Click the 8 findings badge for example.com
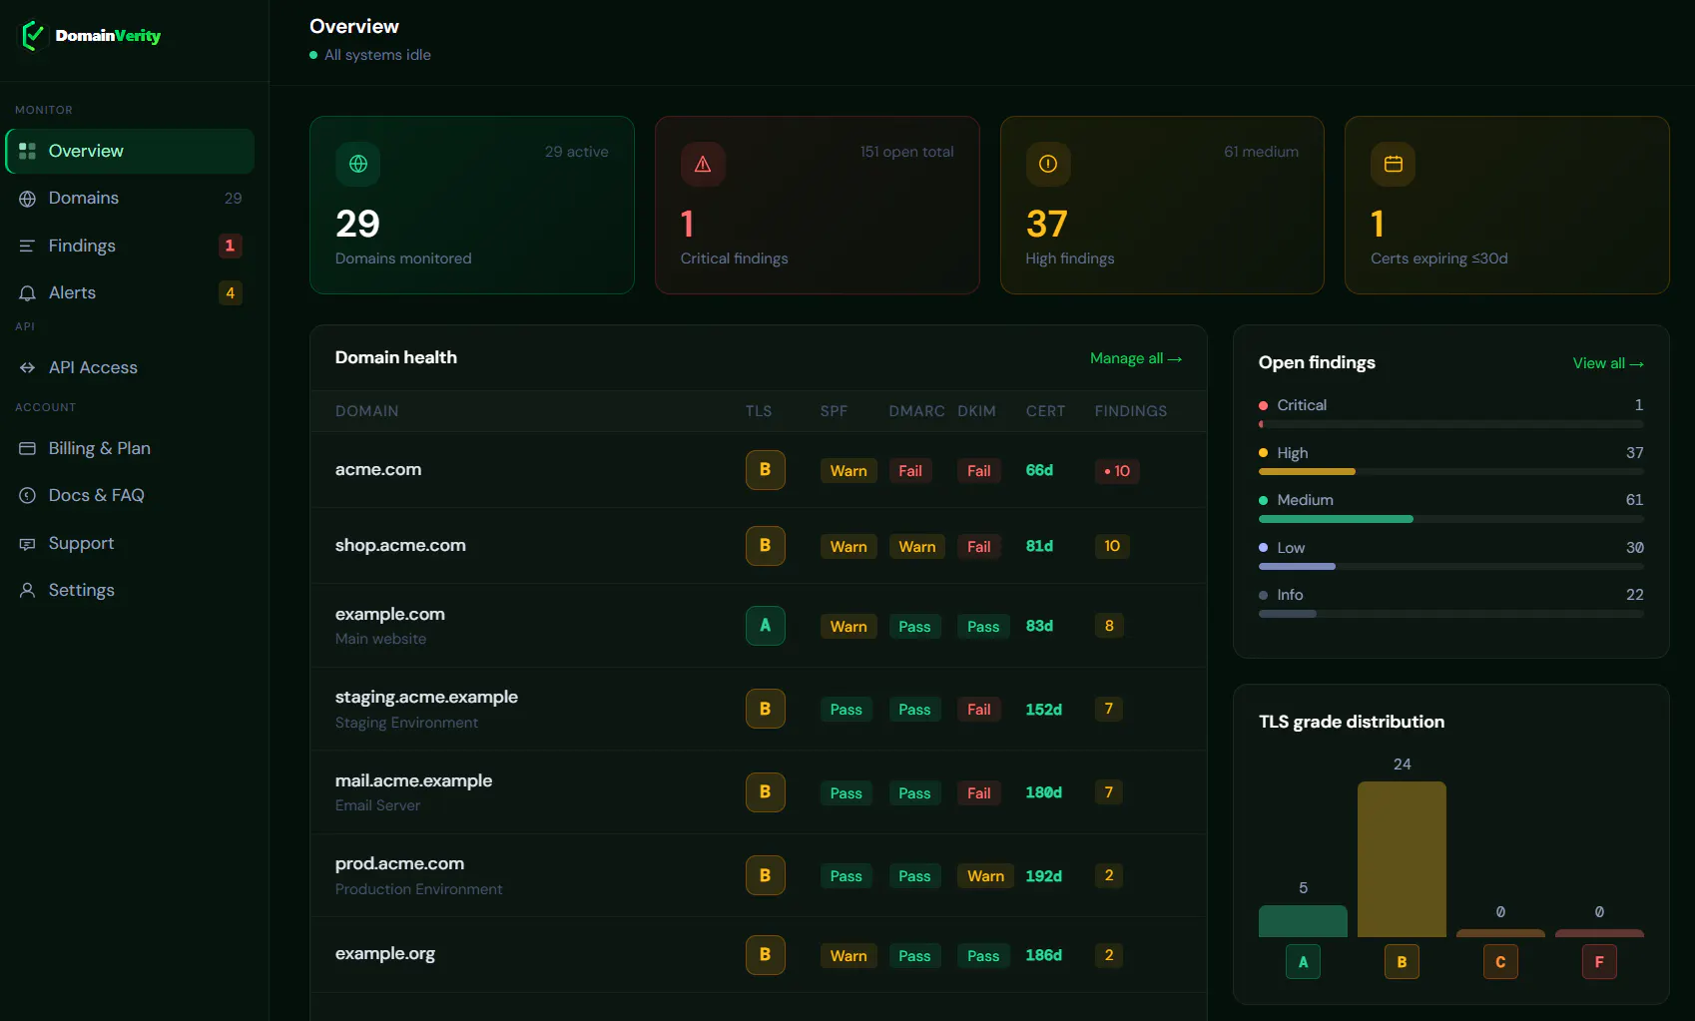The width and height of the screenshot is (1695, 1021). pyautogui.click(x=1109, y=626)
